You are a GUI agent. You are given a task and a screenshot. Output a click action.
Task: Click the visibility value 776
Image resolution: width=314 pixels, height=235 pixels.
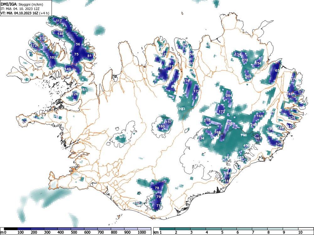pos(244,135)
